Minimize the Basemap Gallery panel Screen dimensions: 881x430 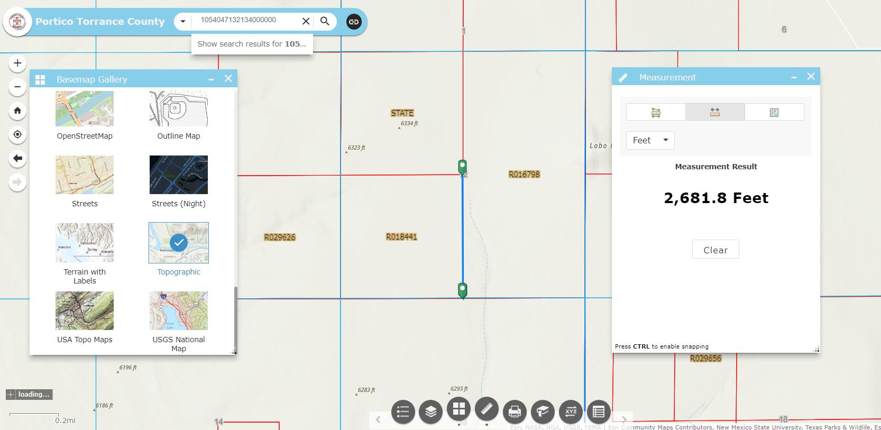(211, 79)
